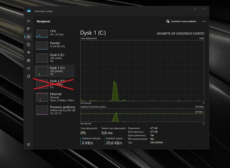230x168 pixels.
Task: Select the Pamięć memory item
Action: pos(55,45)
